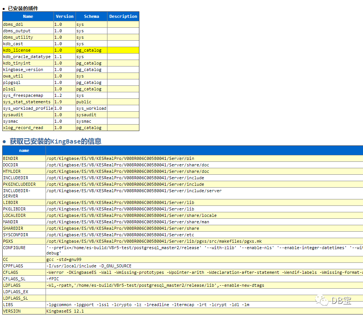The width and height of the screenshot is (363, 316).
Task: Select the CONFIGURE row label
Action: (x=14, y=248)
